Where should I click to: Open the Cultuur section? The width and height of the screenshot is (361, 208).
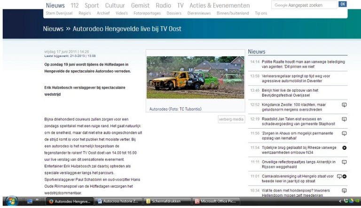(115, 5)
